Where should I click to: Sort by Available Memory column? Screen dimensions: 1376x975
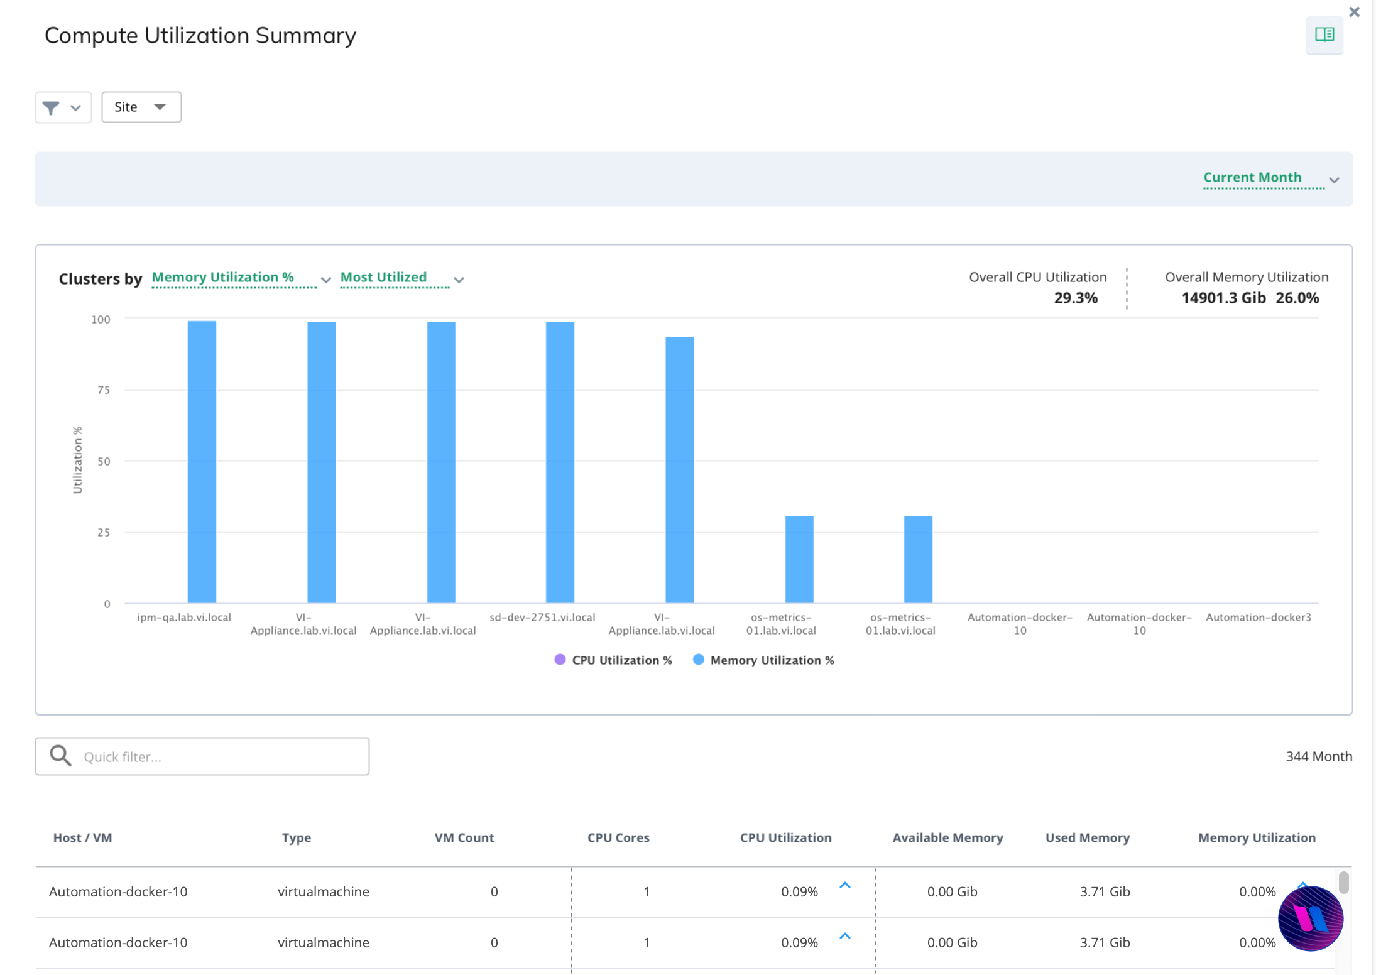click(x=947, y=837)
